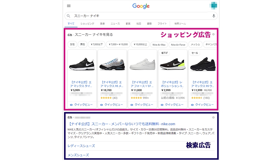Switch to the 画像 tab
The height and width of the screenshot is (161, 275).
tap(103, 24)
